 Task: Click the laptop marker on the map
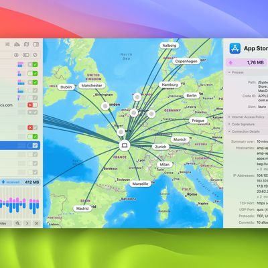pos(125,146)
